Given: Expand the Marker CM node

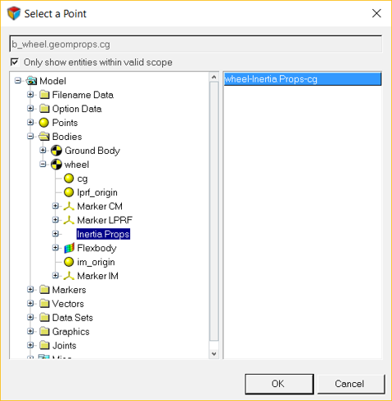Looking at the screenshot, I should [x=56, y=206].
